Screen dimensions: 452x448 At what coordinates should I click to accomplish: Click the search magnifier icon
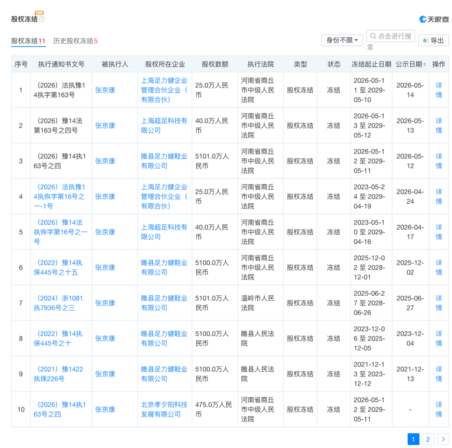coord(373,36)
